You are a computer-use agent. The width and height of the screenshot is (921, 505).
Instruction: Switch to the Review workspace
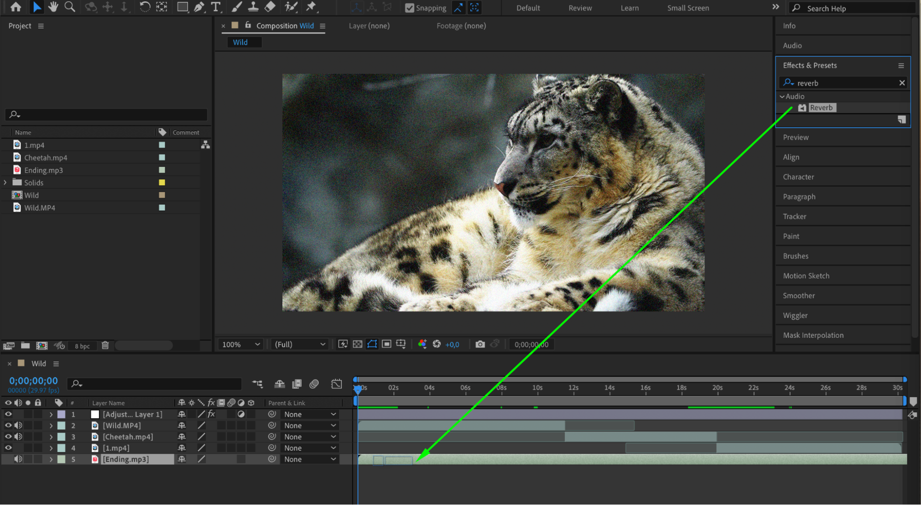(x=580, y=8)
